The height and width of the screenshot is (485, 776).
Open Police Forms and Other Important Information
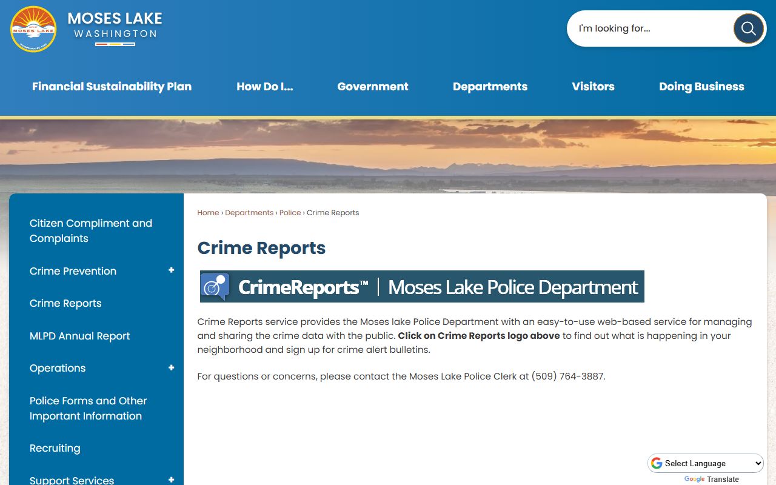(89, 409)
